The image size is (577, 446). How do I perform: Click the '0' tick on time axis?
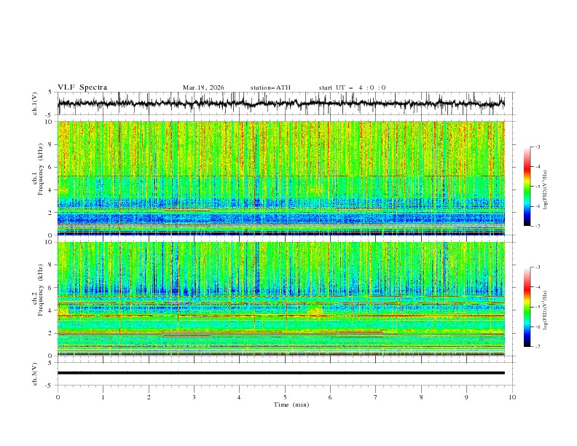[x=58, y=397]
